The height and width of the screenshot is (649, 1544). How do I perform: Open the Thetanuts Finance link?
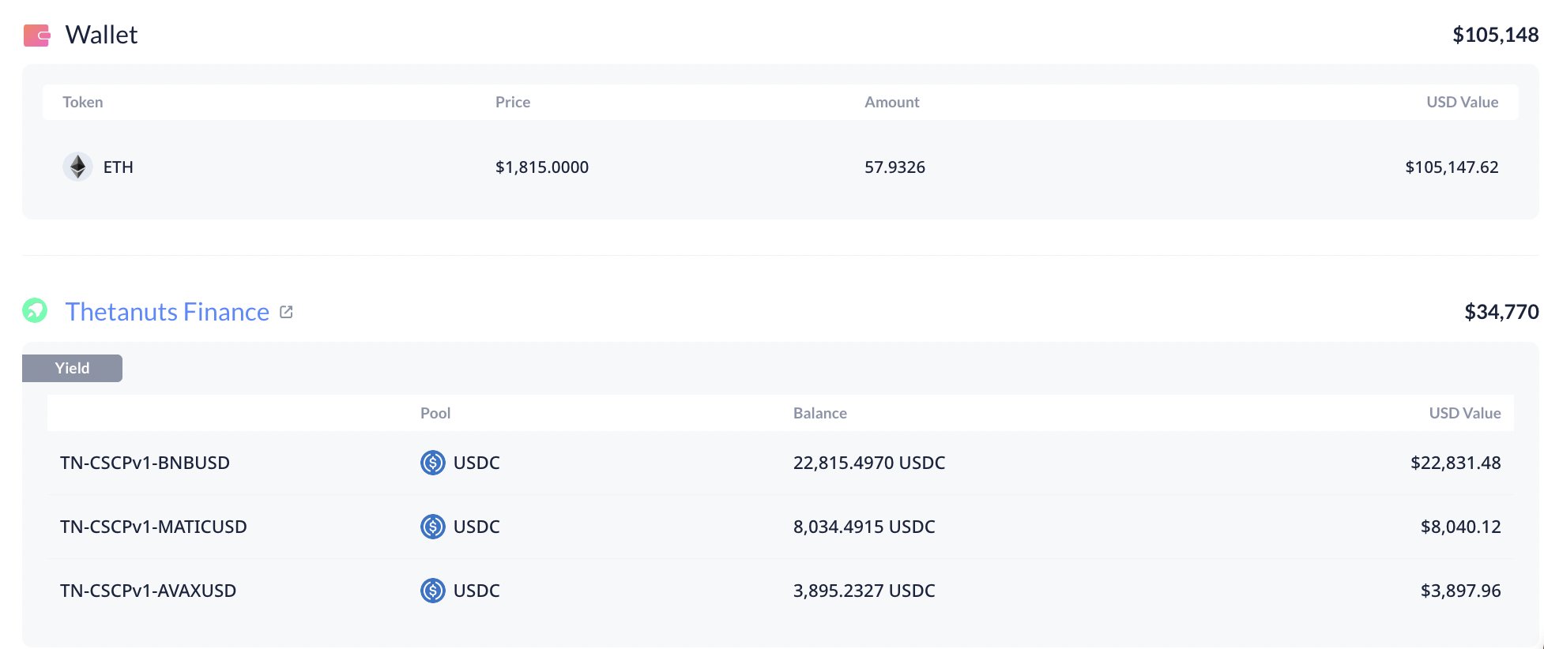[168, 312]
